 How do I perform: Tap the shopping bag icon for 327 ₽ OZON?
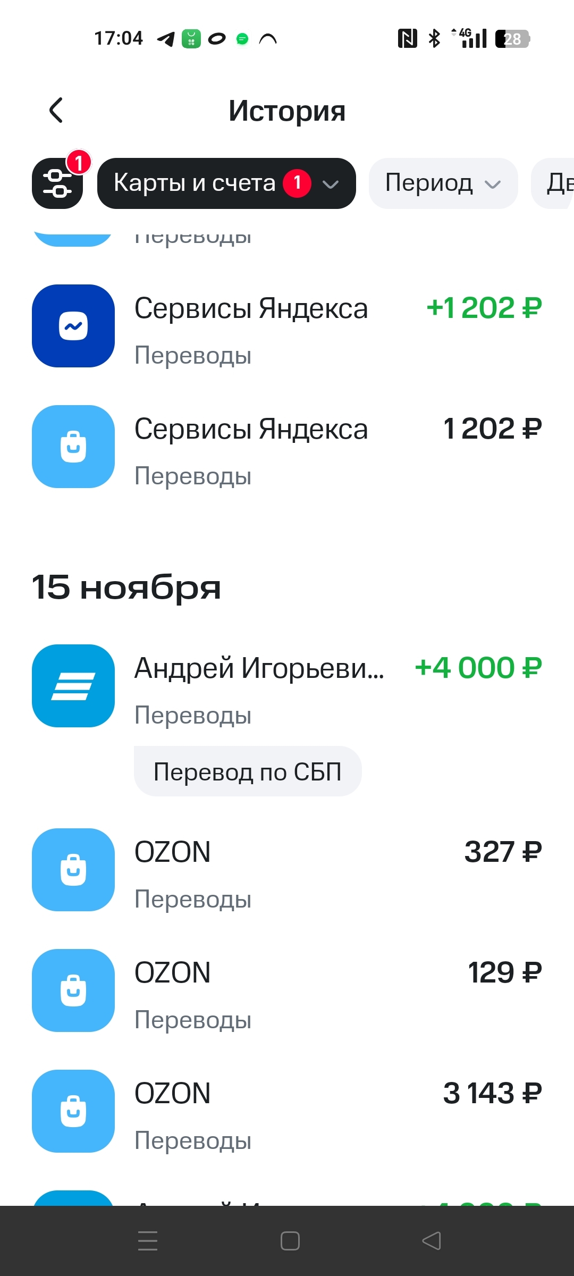click(x=73, y=870)
